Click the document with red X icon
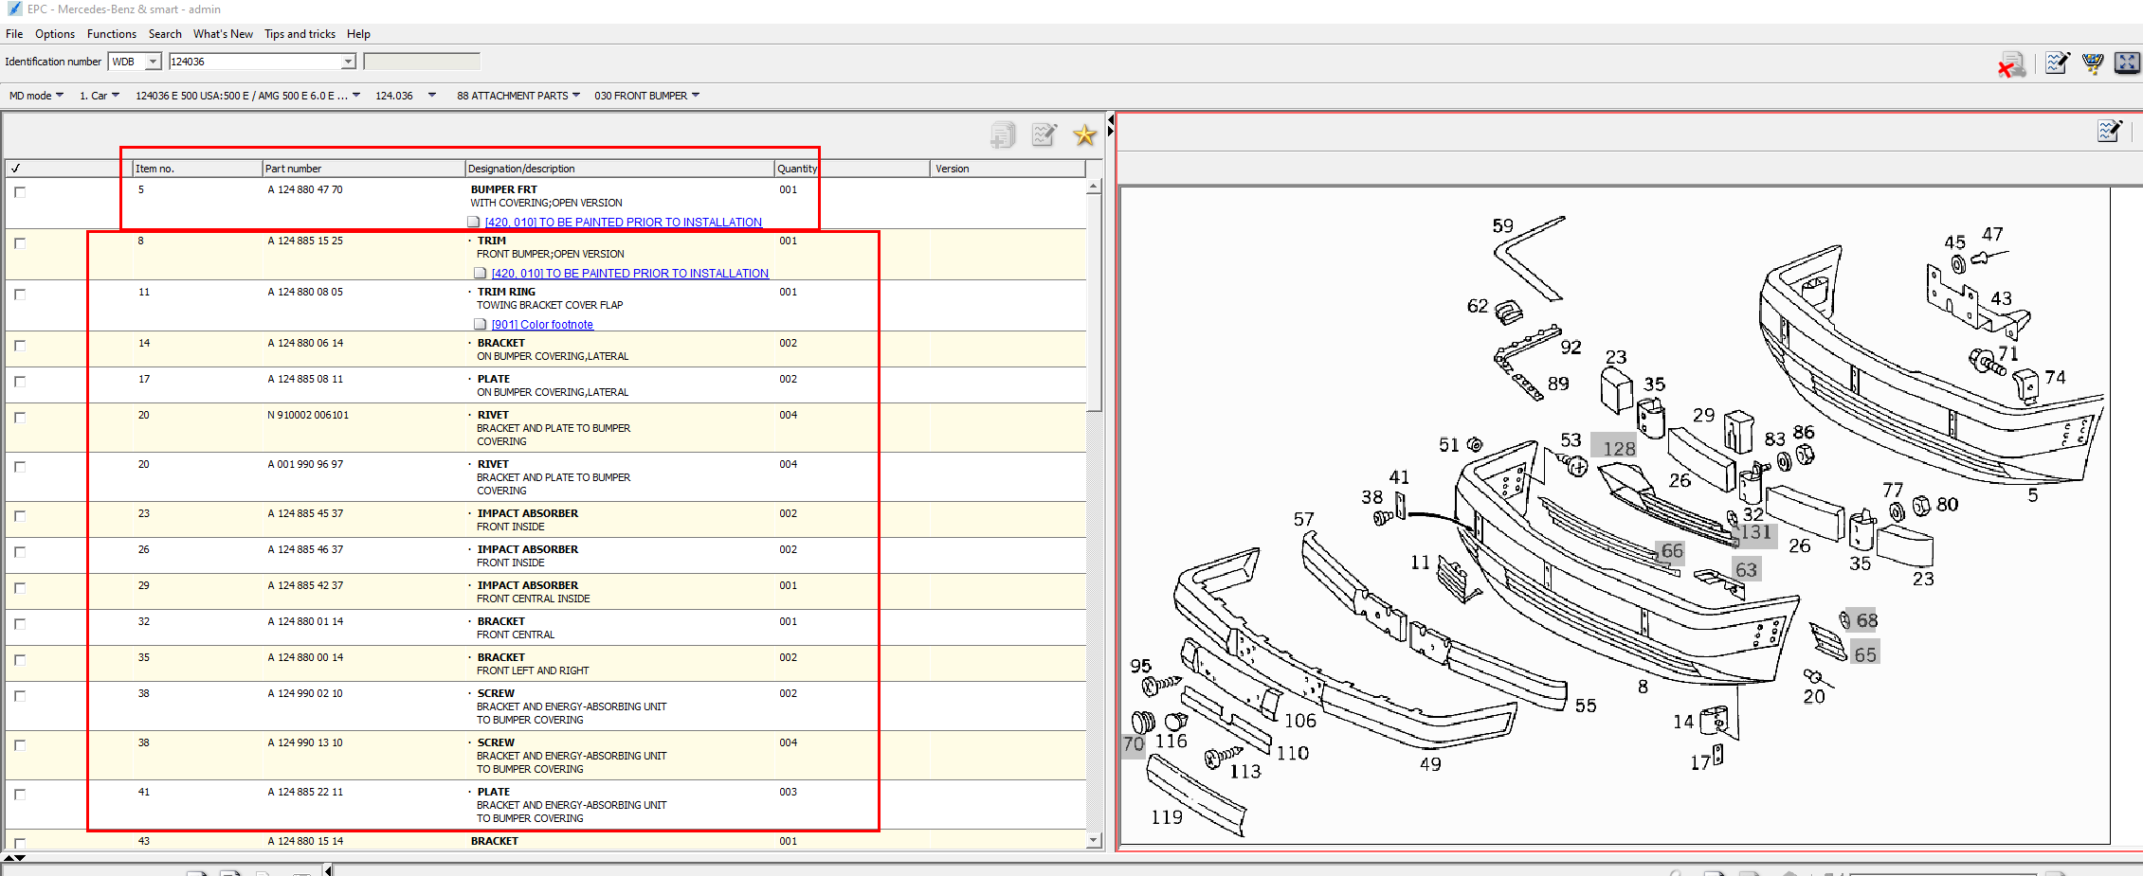Viewport: 2143px width, 876px height. (x=2011, y=64)
